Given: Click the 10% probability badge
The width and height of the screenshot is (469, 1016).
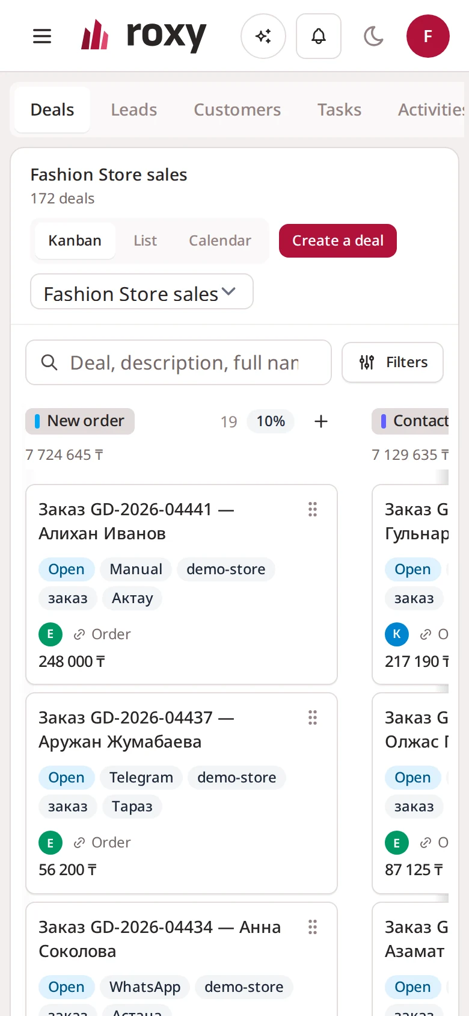Looking at the screenshot, I should click(271, 421).
